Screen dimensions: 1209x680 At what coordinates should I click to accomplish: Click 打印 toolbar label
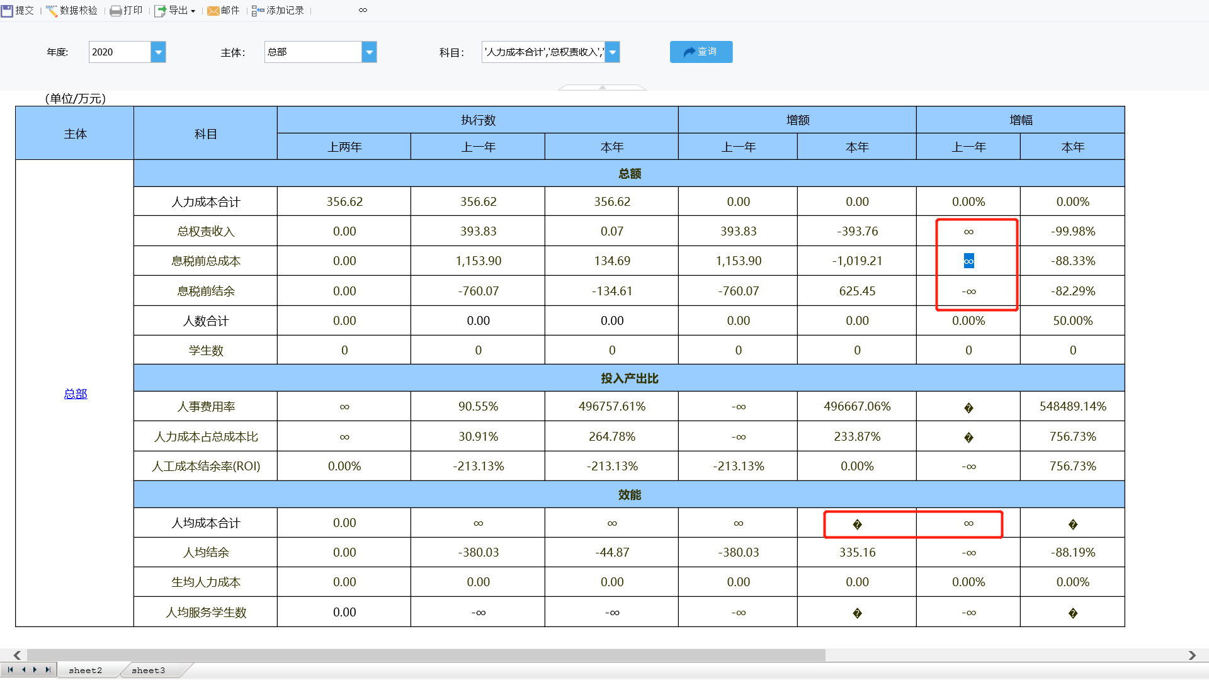tap(133, 10)
